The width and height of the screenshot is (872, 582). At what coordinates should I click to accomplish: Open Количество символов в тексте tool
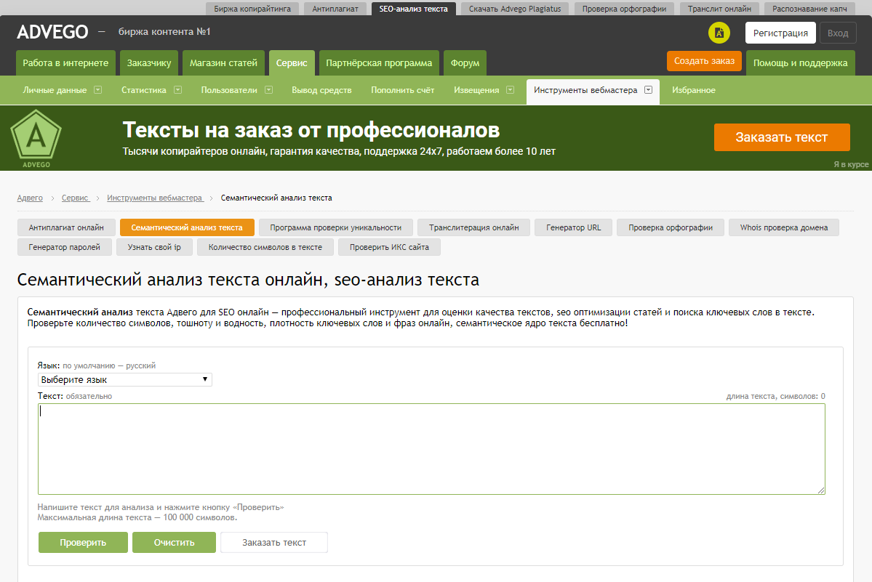tap(265, 247)
